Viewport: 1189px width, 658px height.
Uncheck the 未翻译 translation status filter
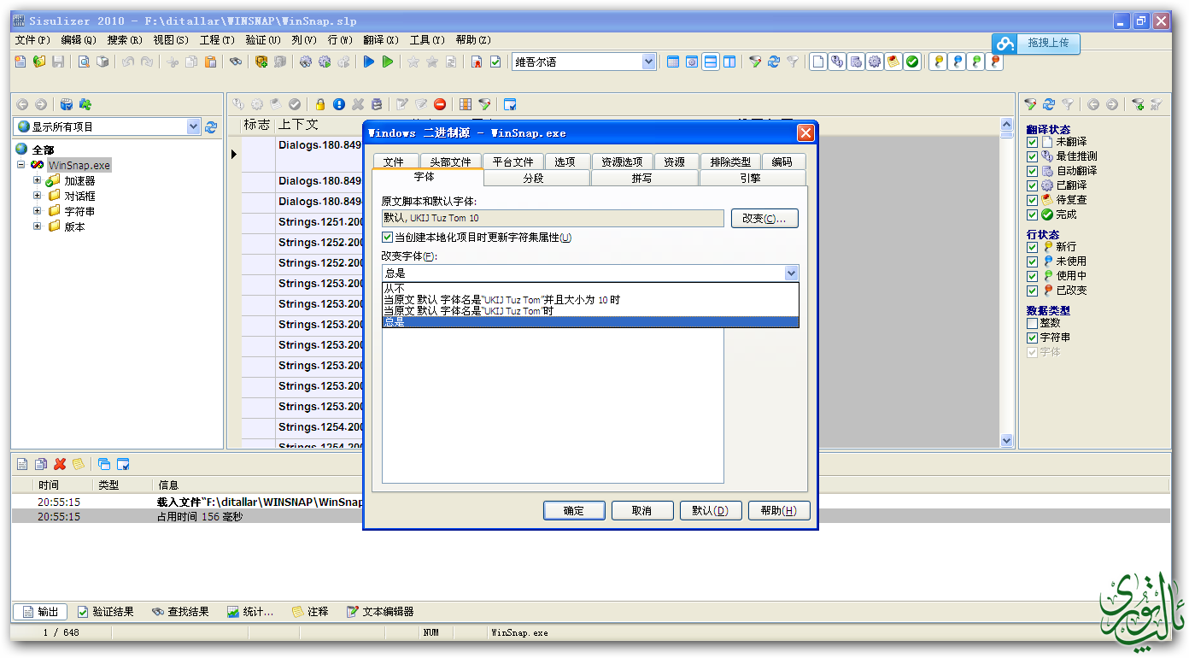pyautogui.click(x=1032, y=142)
